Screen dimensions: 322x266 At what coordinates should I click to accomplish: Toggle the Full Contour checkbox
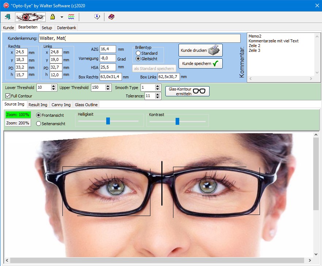tap(8, 96)
